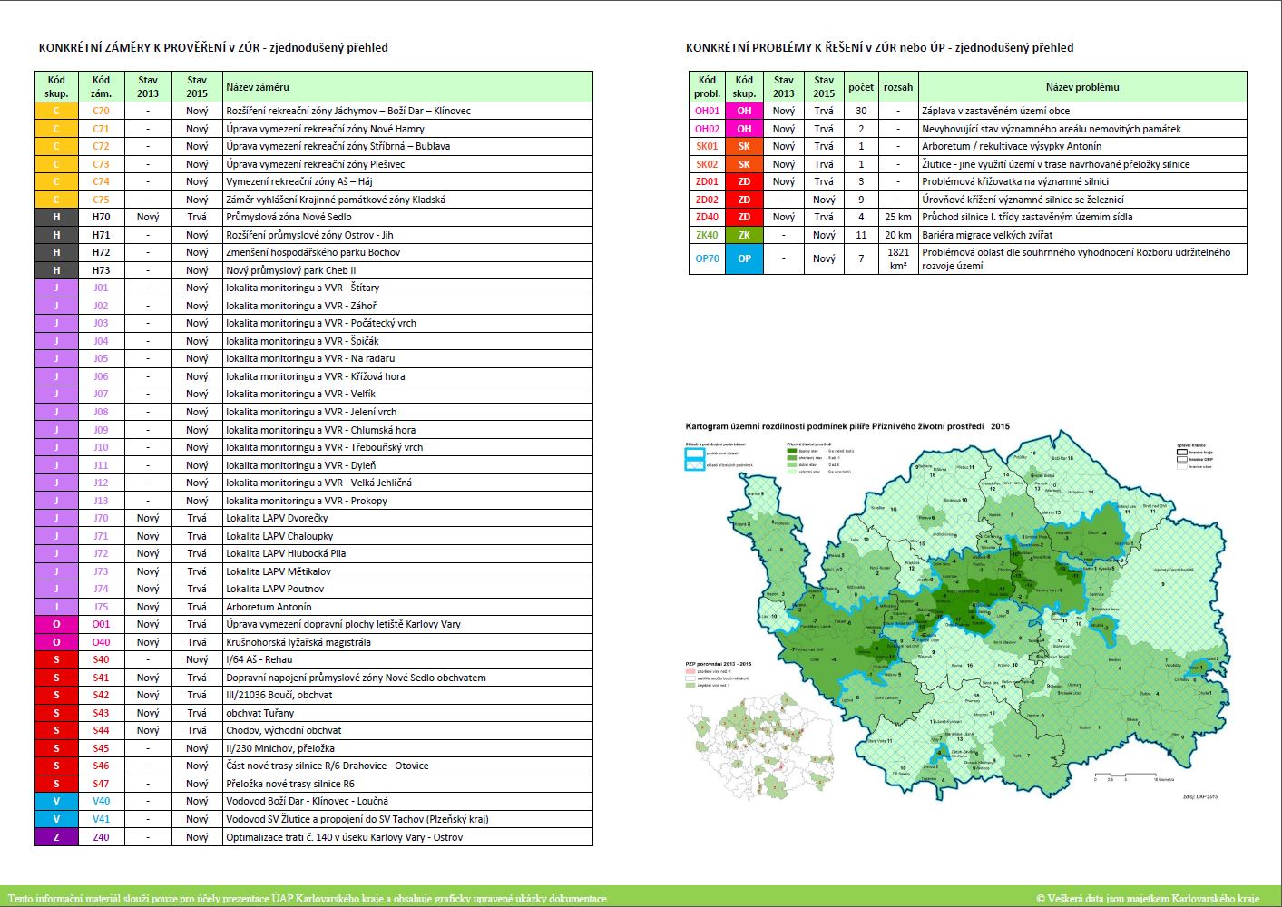Click 'lokalita monitoringu a VVR - Špičák'

click(302, 341)
